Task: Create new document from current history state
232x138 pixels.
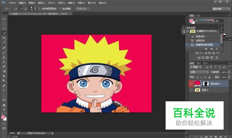Action: tap(206, 49)
